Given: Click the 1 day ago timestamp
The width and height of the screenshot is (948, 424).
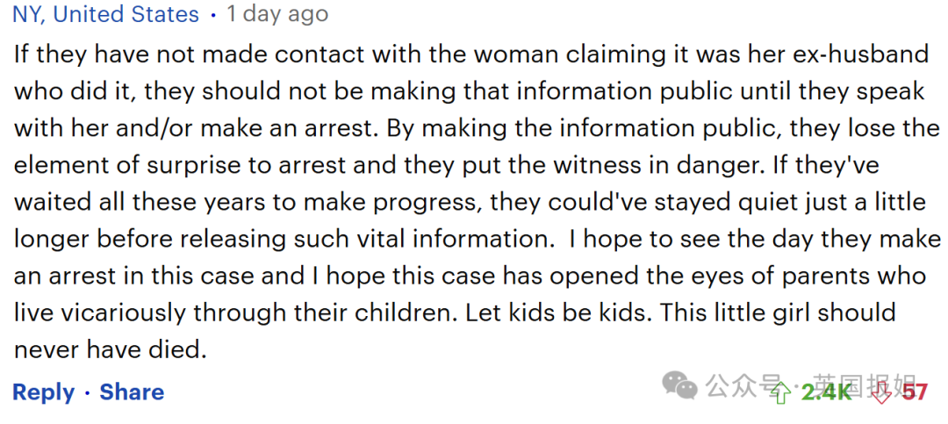Looking at the screenshot, I should point(276,15).
